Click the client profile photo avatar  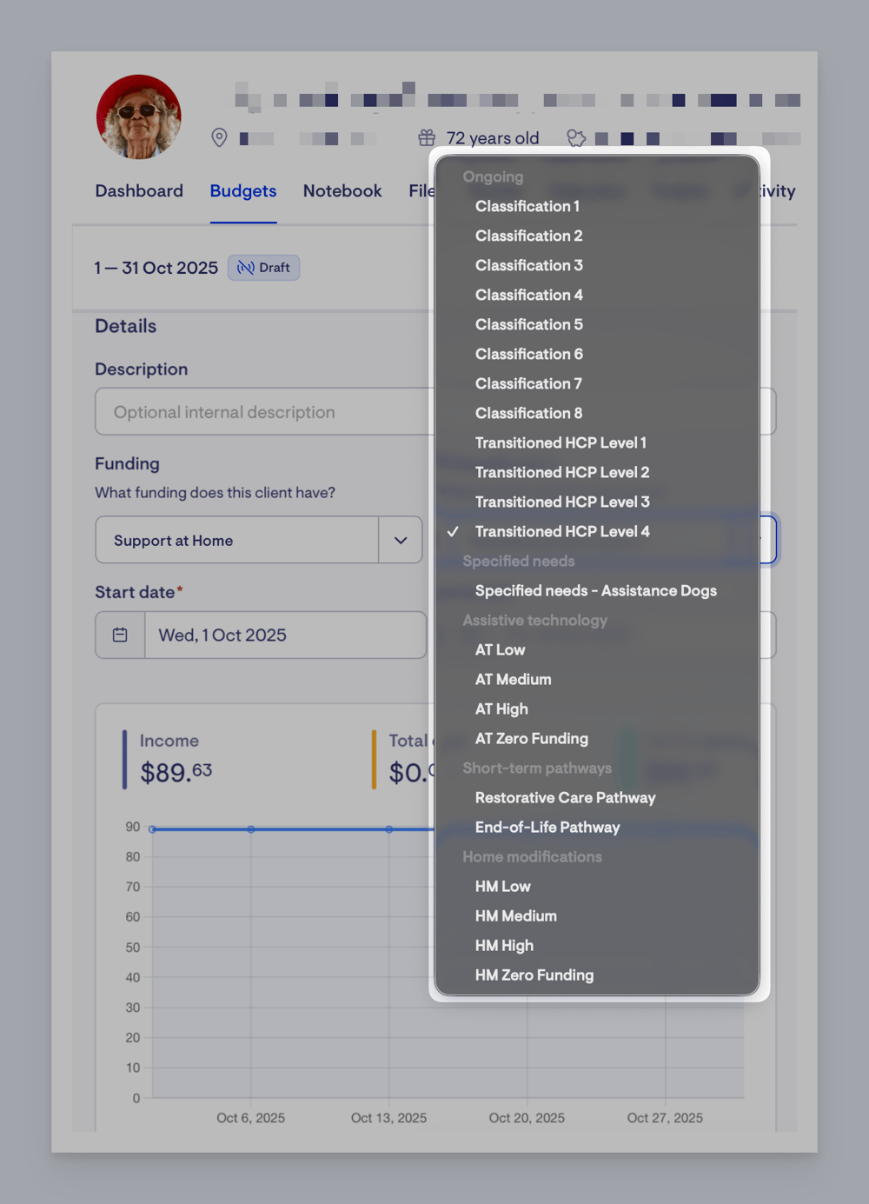[x=139, y=117]
